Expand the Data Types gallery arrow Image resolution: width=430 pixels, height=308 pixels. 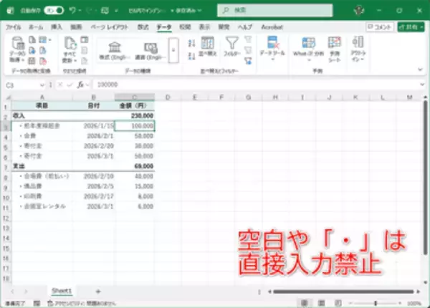tap(173, 50)
